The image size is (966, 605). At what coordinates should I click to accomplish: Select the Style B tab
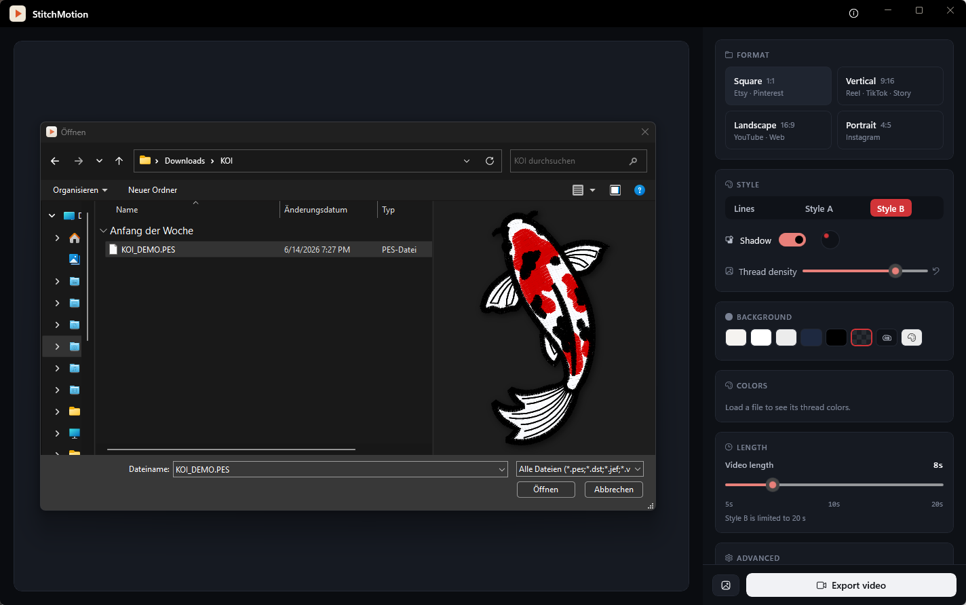click(891, 208)
